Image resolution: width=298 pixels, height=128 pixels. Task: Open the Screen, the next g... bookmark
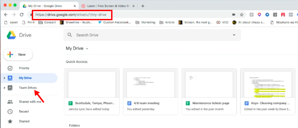[x=195, y=22]
